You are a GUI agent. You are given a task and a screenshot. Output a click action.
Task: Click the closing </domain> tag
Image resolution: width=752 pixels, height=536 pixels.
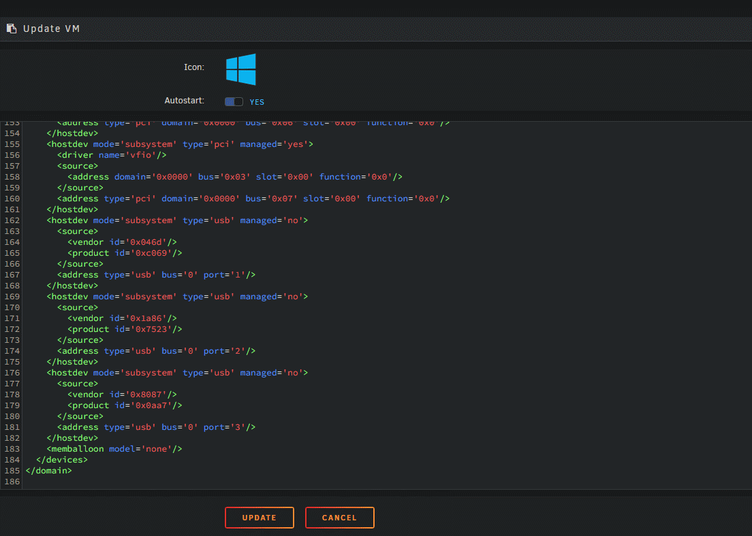48,471
